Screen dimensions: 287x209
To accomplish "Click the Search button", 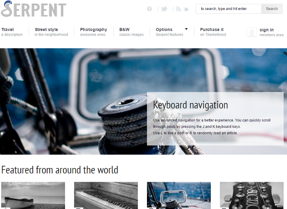I will 272,9.
